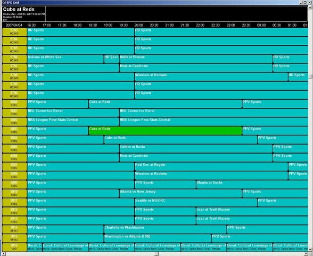Click vertical scrollbar down arrow
The width and height of the screenshot is (313, 256).
310,249
